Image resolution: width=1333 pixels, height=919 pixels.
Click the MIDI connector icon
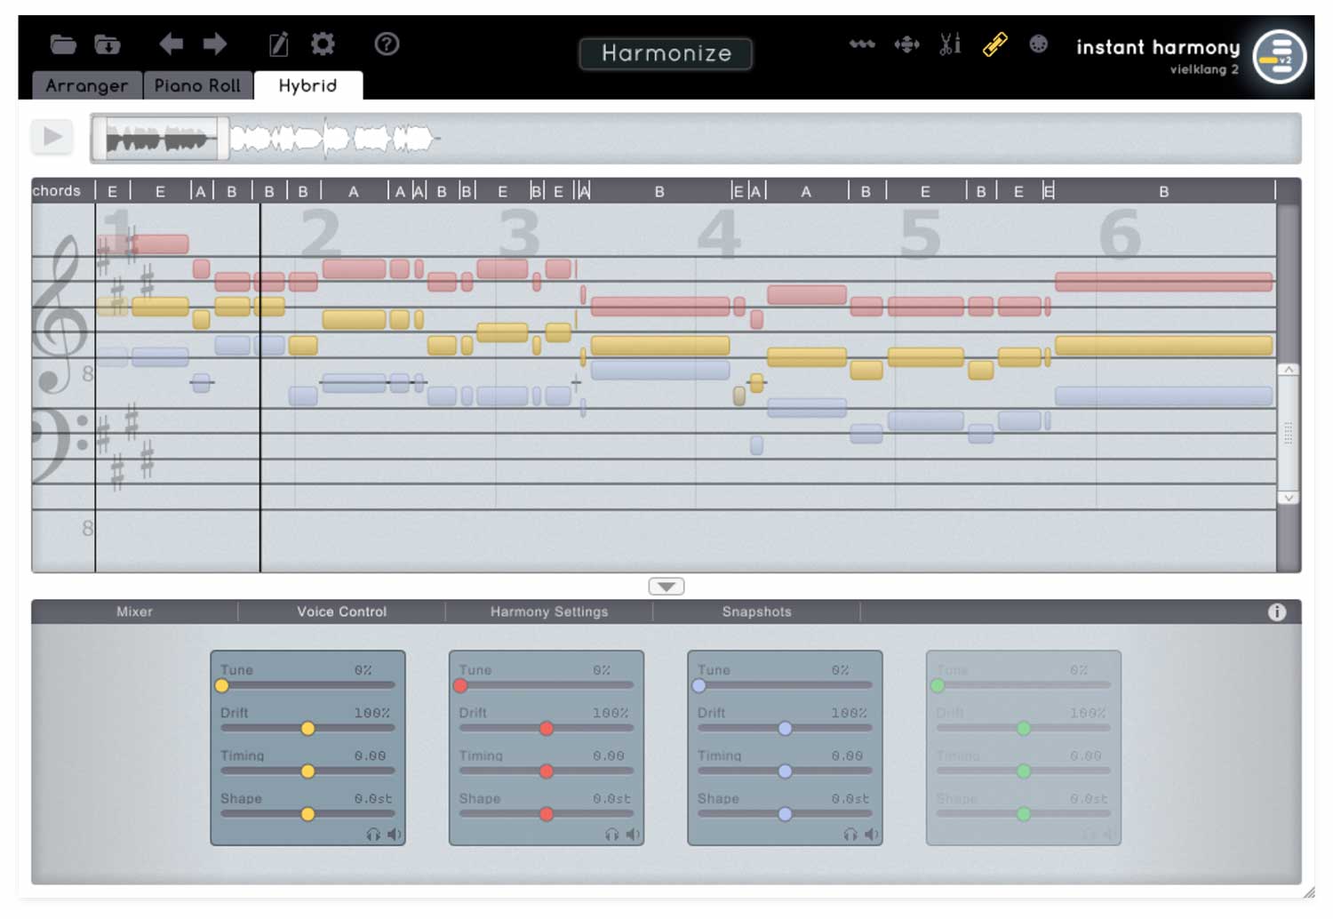pos(1038,44)
